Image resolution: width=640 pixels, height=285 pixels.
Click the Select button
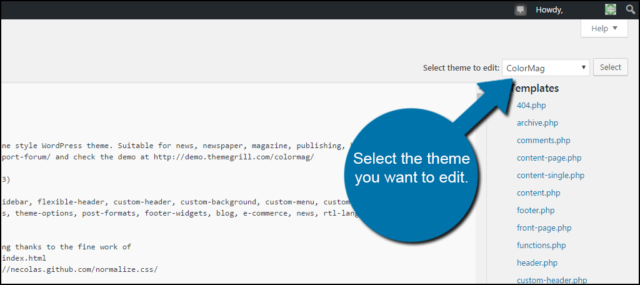[x=611, y=67]
